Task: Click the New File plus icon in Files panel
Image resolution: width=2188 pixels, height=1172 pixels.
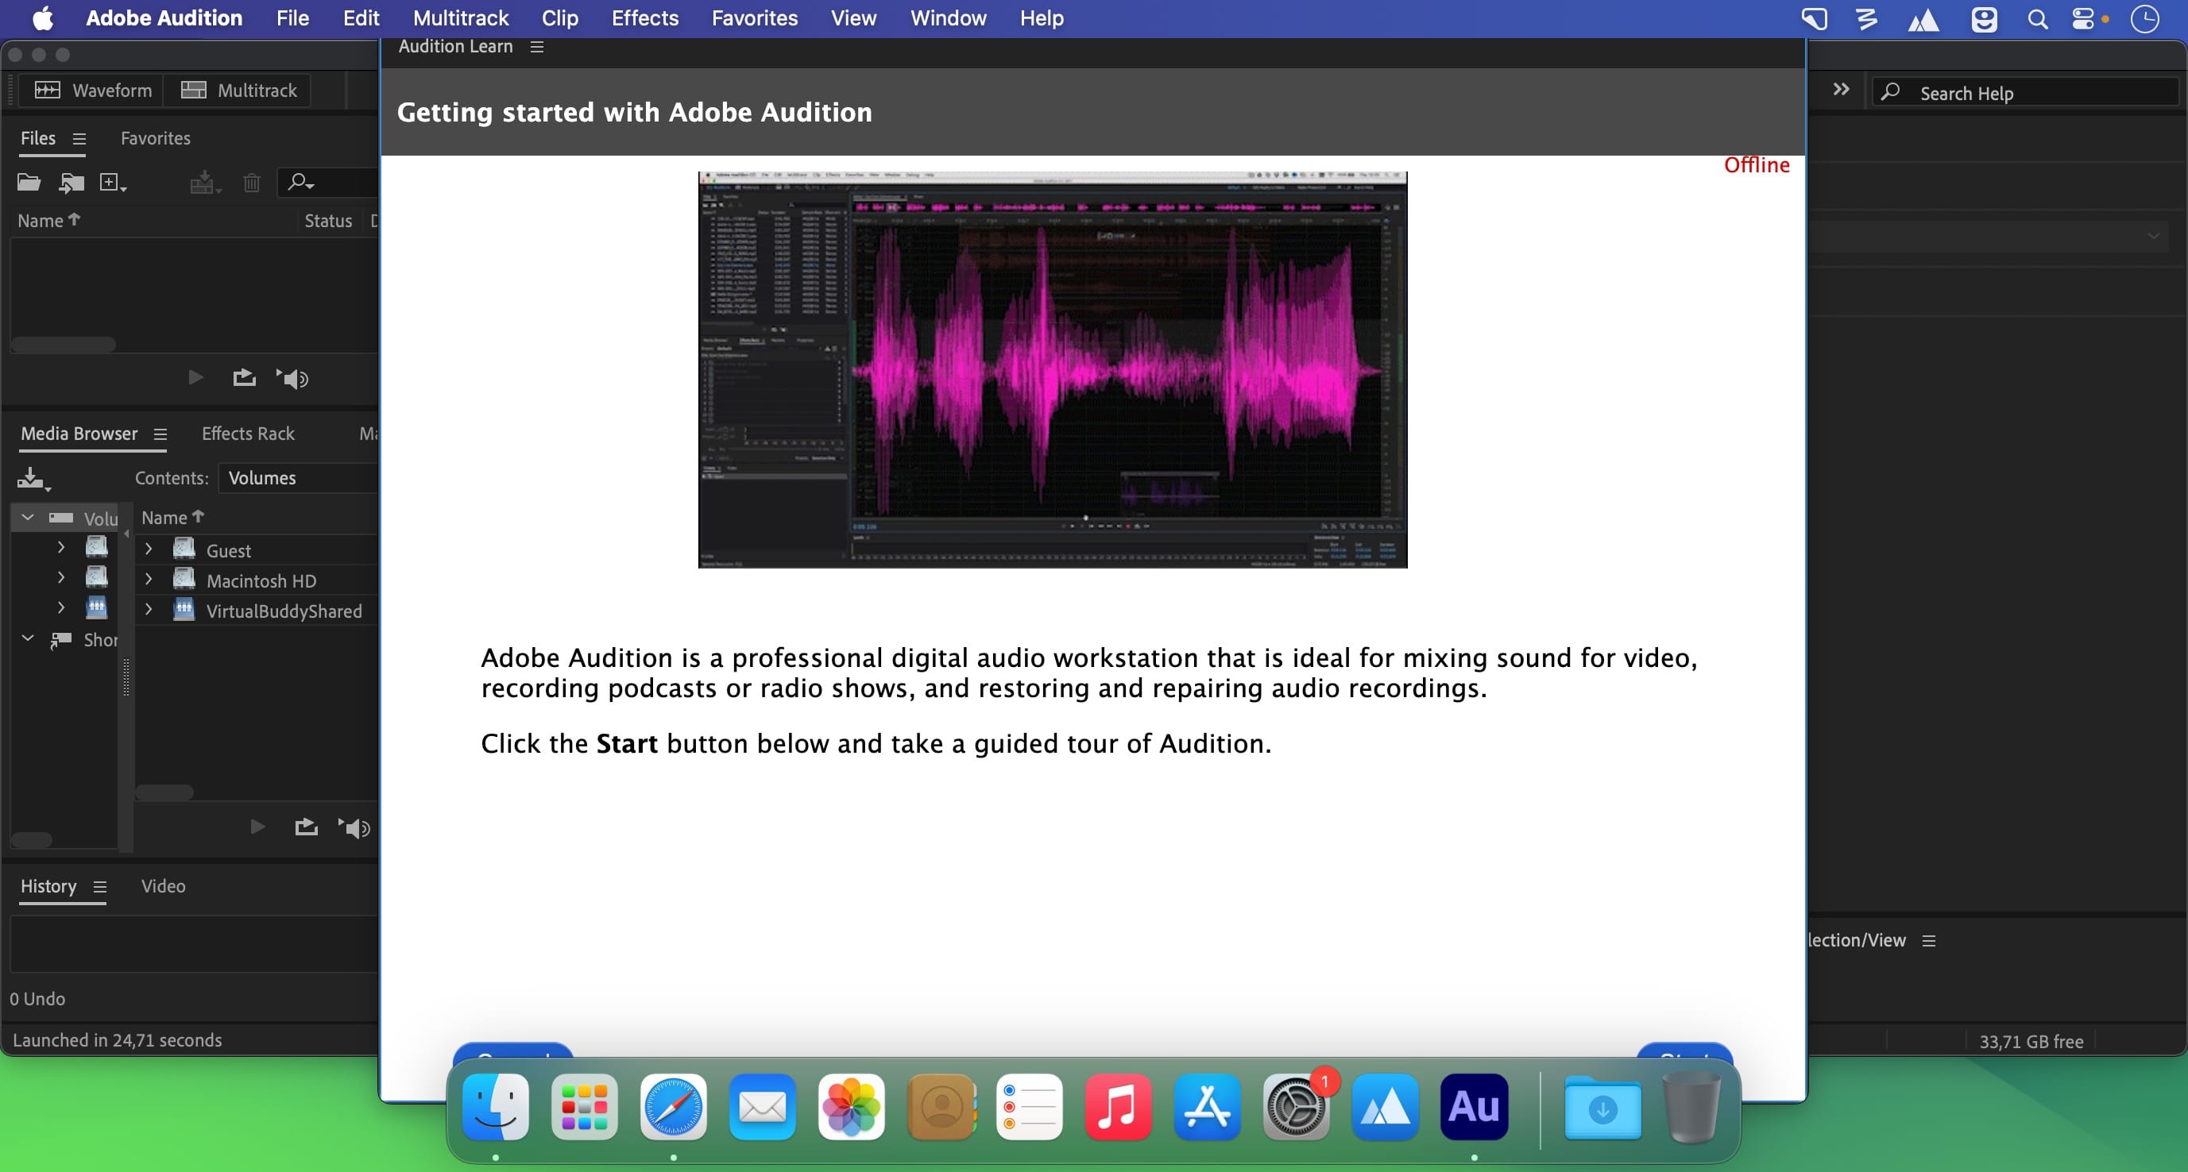Action: click(112, 183)
